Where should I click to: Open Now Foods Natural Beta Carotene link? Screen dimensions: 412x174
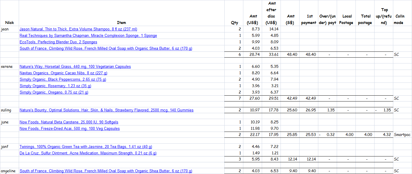coord(69,122)
